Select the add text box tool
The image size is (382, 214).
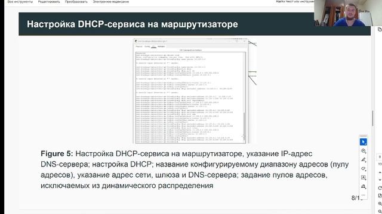(363, 177)
